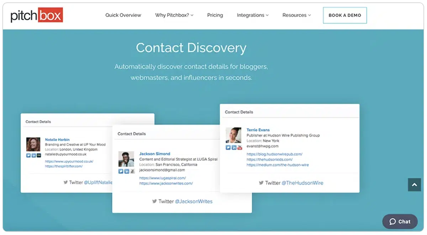Click Contact Details title on Jackson Simond card
The height and width of the screenshot is (235, 427).
point(132,134)
